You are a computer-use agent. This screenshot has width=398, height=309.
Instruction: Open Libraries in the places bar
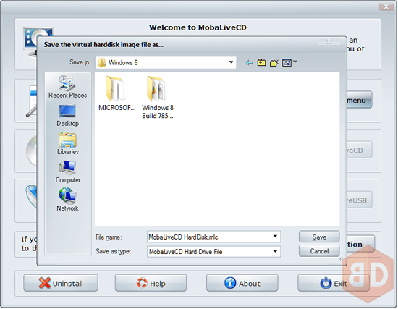[67, 144]
